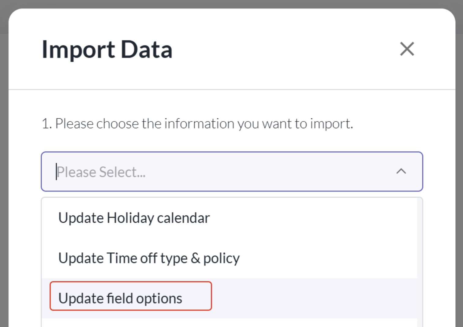Select the time off policy update entry

(x=149, y=258)
